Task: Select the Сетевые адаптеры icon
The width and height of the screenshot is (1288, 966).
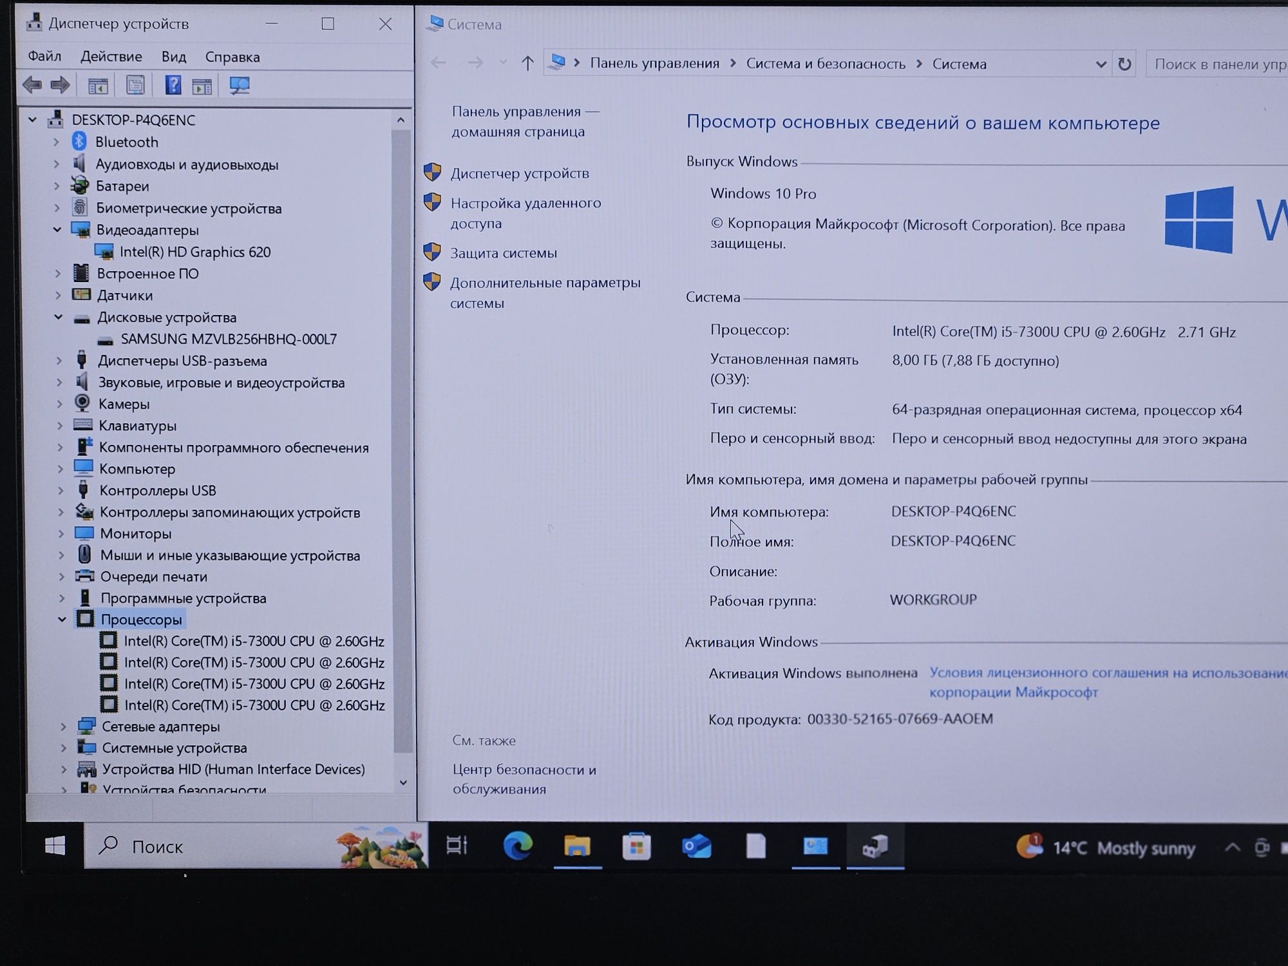Action: coord(86,726)
